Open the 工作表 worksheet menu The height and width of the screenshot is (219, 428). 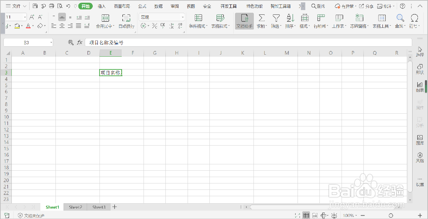tap(340, 21)
